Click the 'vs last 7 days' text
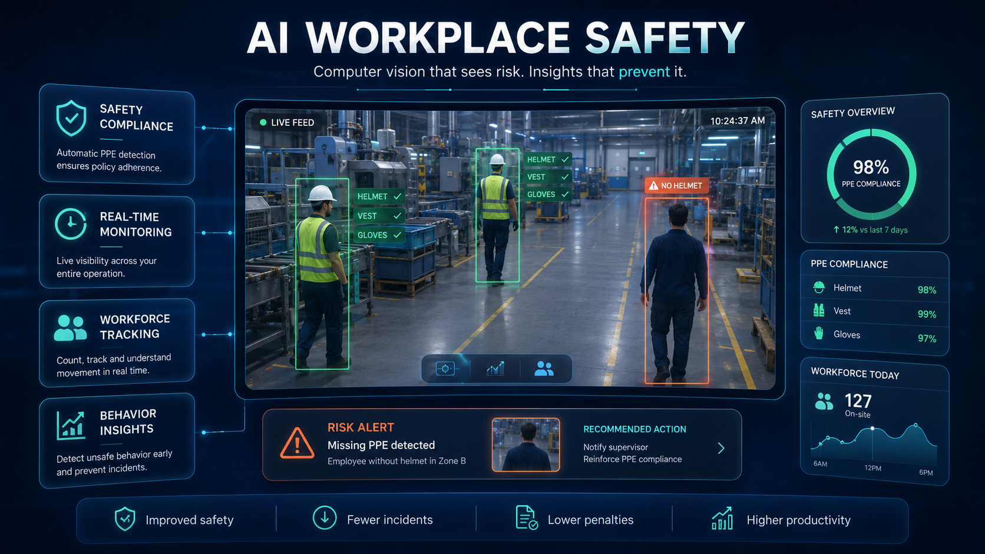This screenshot has height=554, width=985. tap(884, 230)
